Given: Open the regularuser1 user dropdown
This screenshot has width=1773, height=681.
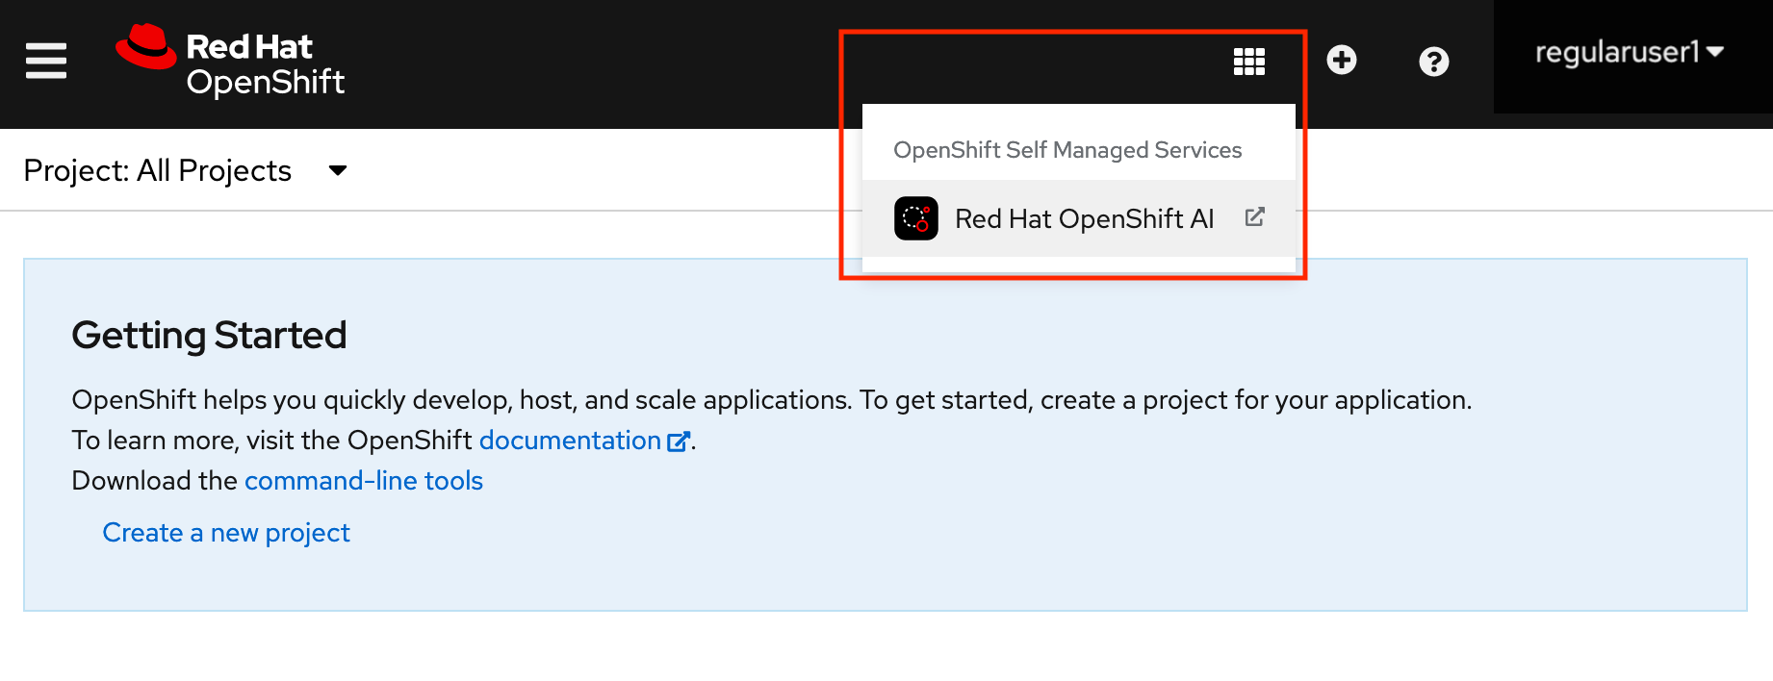Looking at the screenshot, I should [1629, 53].
